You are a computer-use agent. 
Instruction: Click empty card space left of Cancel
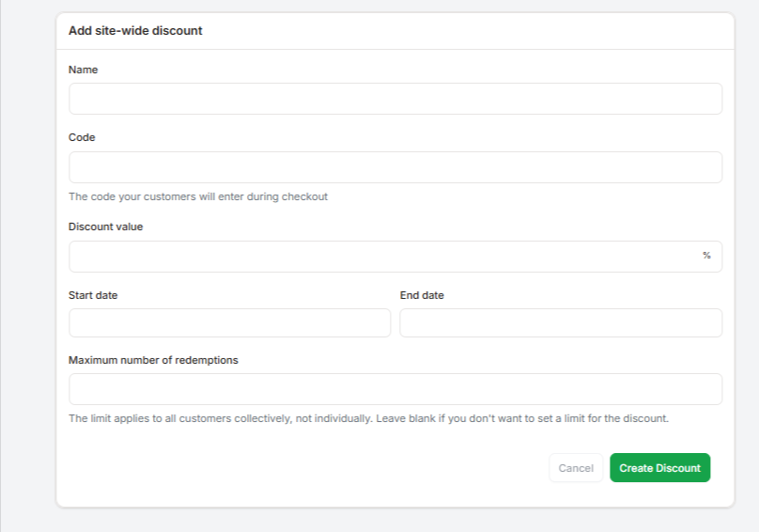[301, 468]
